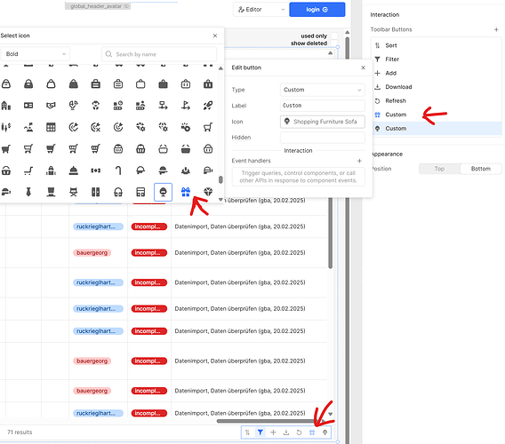This screenshot has height=444, width=505.
Task: Pick the blue gift icon in the grid
Action: tap(186, 192)
